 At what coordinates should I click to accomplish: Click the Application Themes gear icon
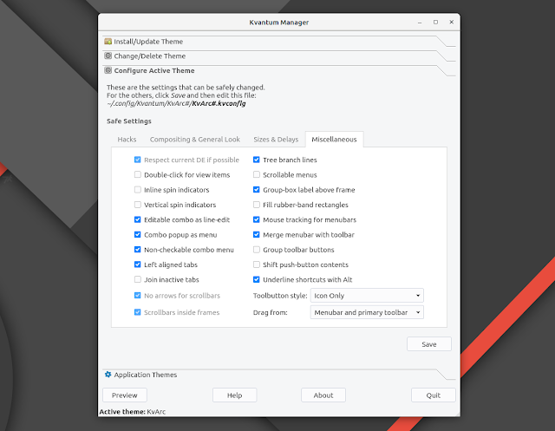coord(108,375)
